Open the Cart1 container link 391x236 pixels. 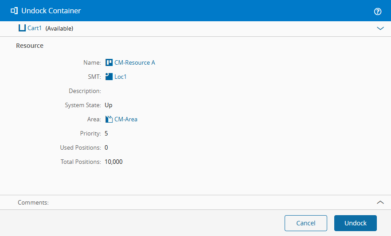coord(35,28)
